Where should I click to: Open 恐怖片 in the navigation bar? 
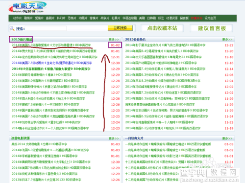click(72, 18)
